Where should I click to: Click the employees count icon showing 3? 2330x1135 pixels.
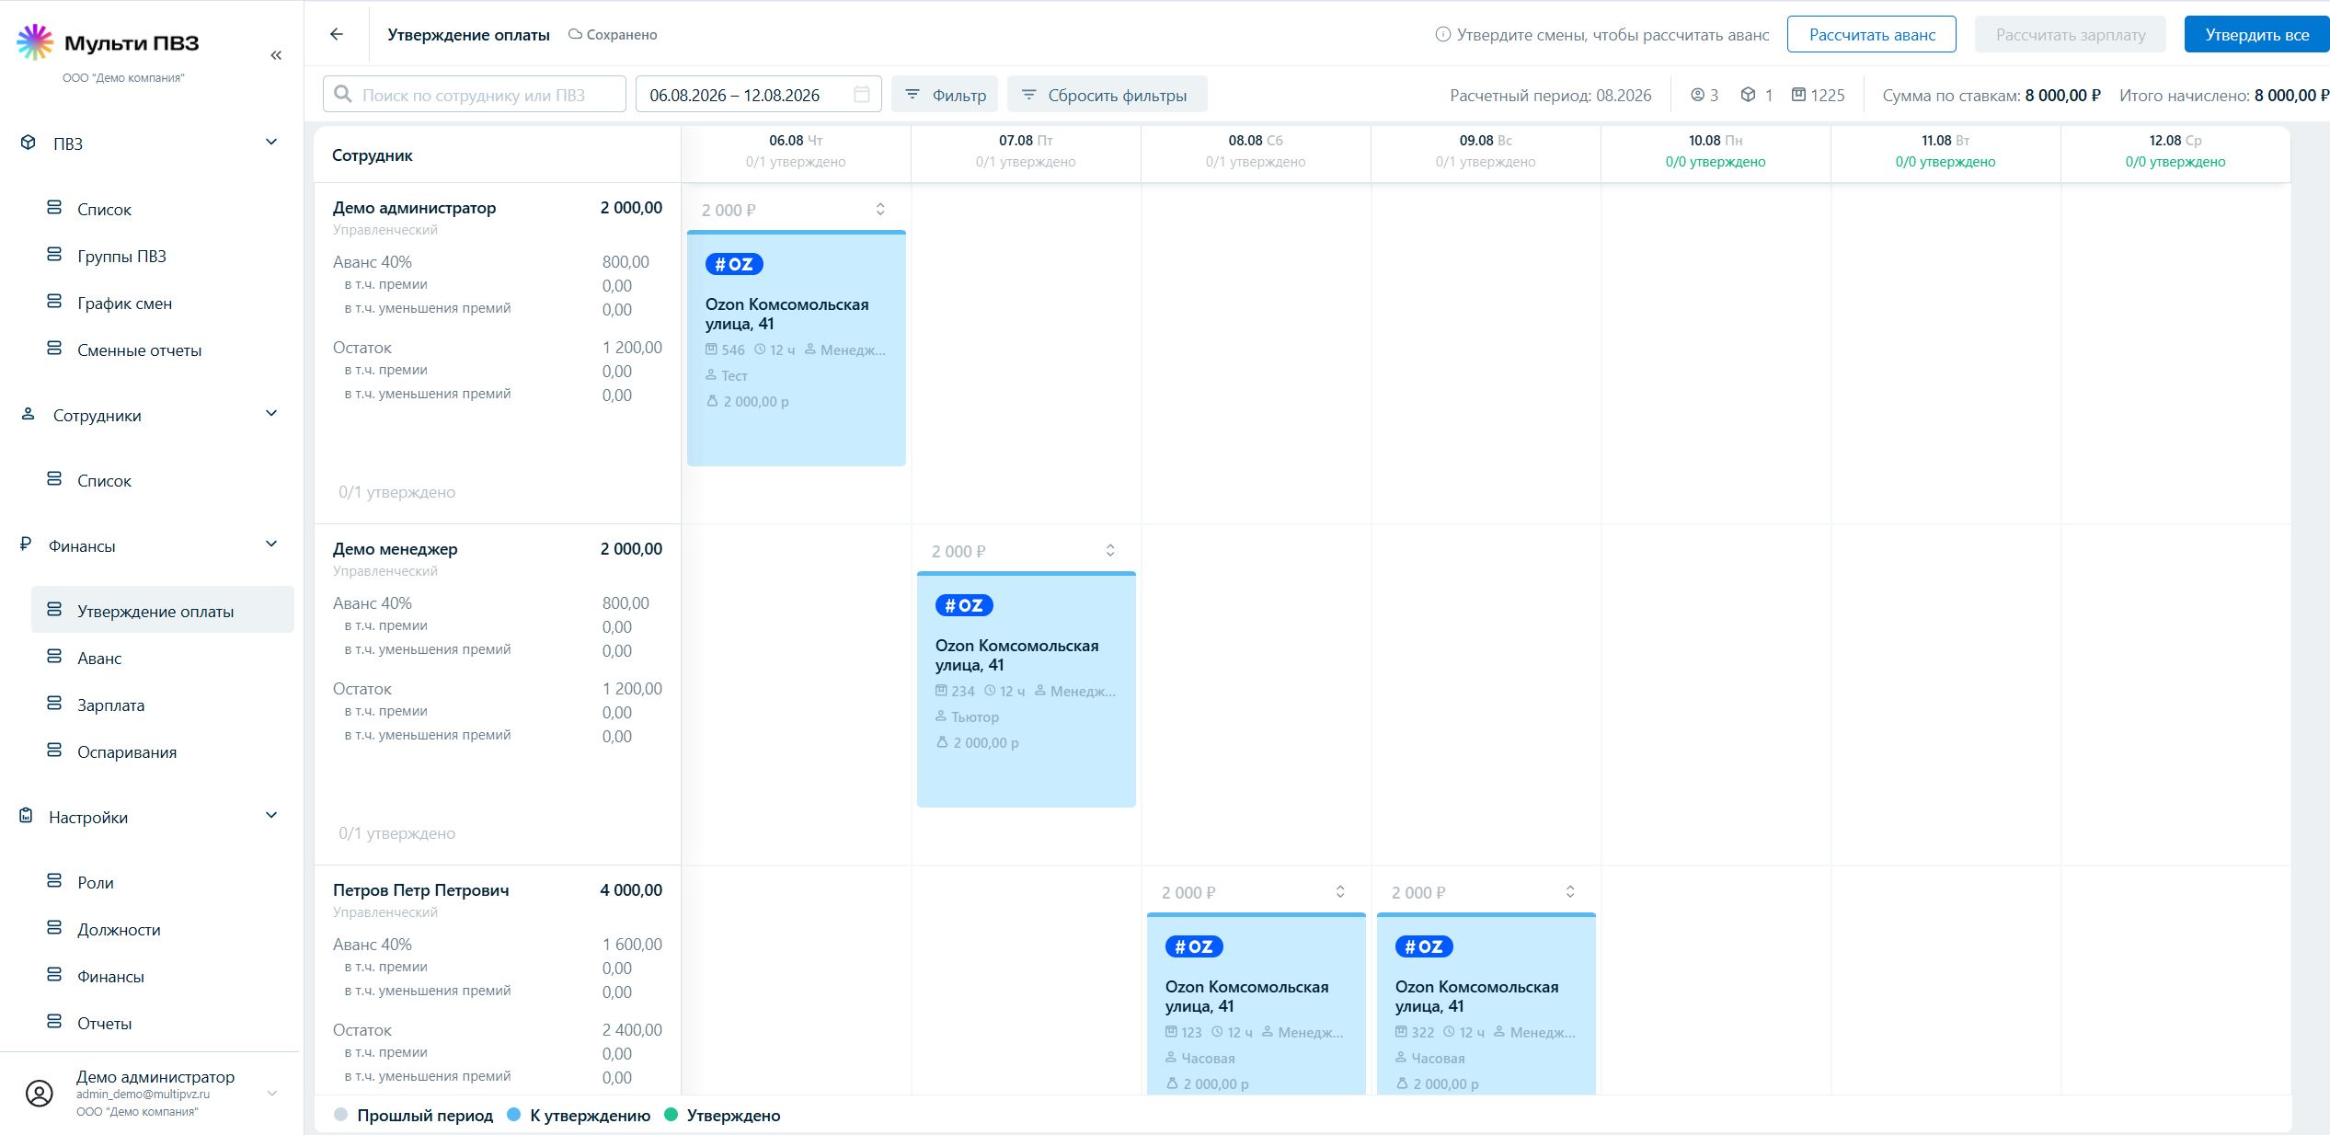click(1697, 95)
